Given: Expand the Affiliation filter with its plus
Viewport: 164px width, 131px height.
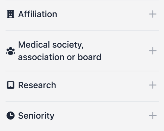Looking at the screenshot, I should point(153,14).
